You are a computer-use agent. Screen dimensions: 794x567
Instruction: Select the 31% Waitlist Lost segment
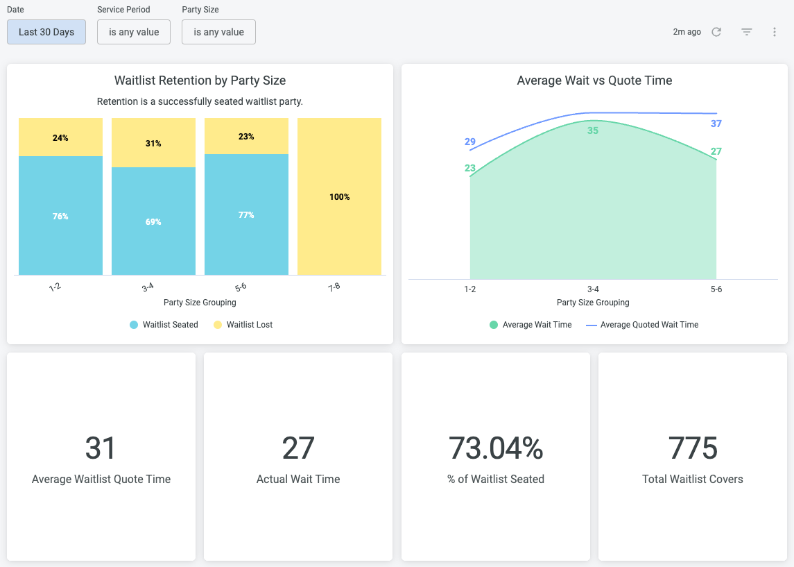click(x=153, y=143)
